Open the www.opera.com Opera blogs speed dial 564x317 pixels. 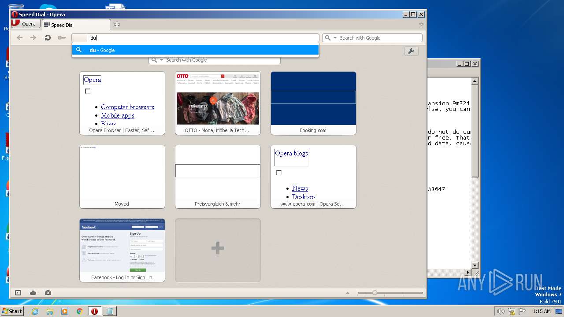click(313, 177)
